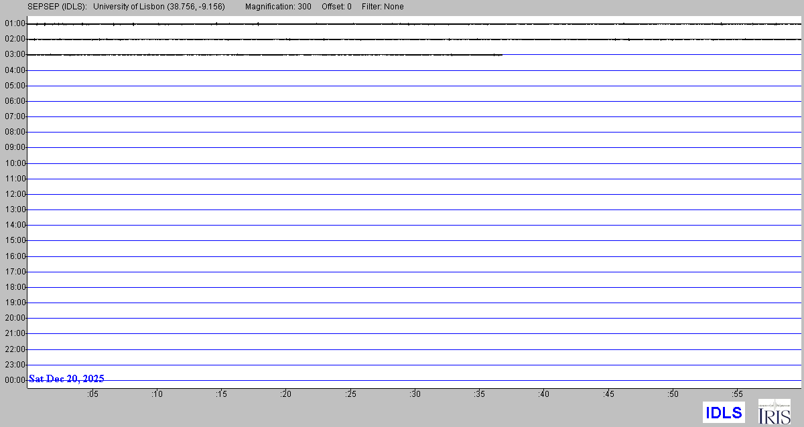Viewport: 804px width, 427px height.
Task: Click the University of Lisbon coordinates text
Action: [159, 7]
